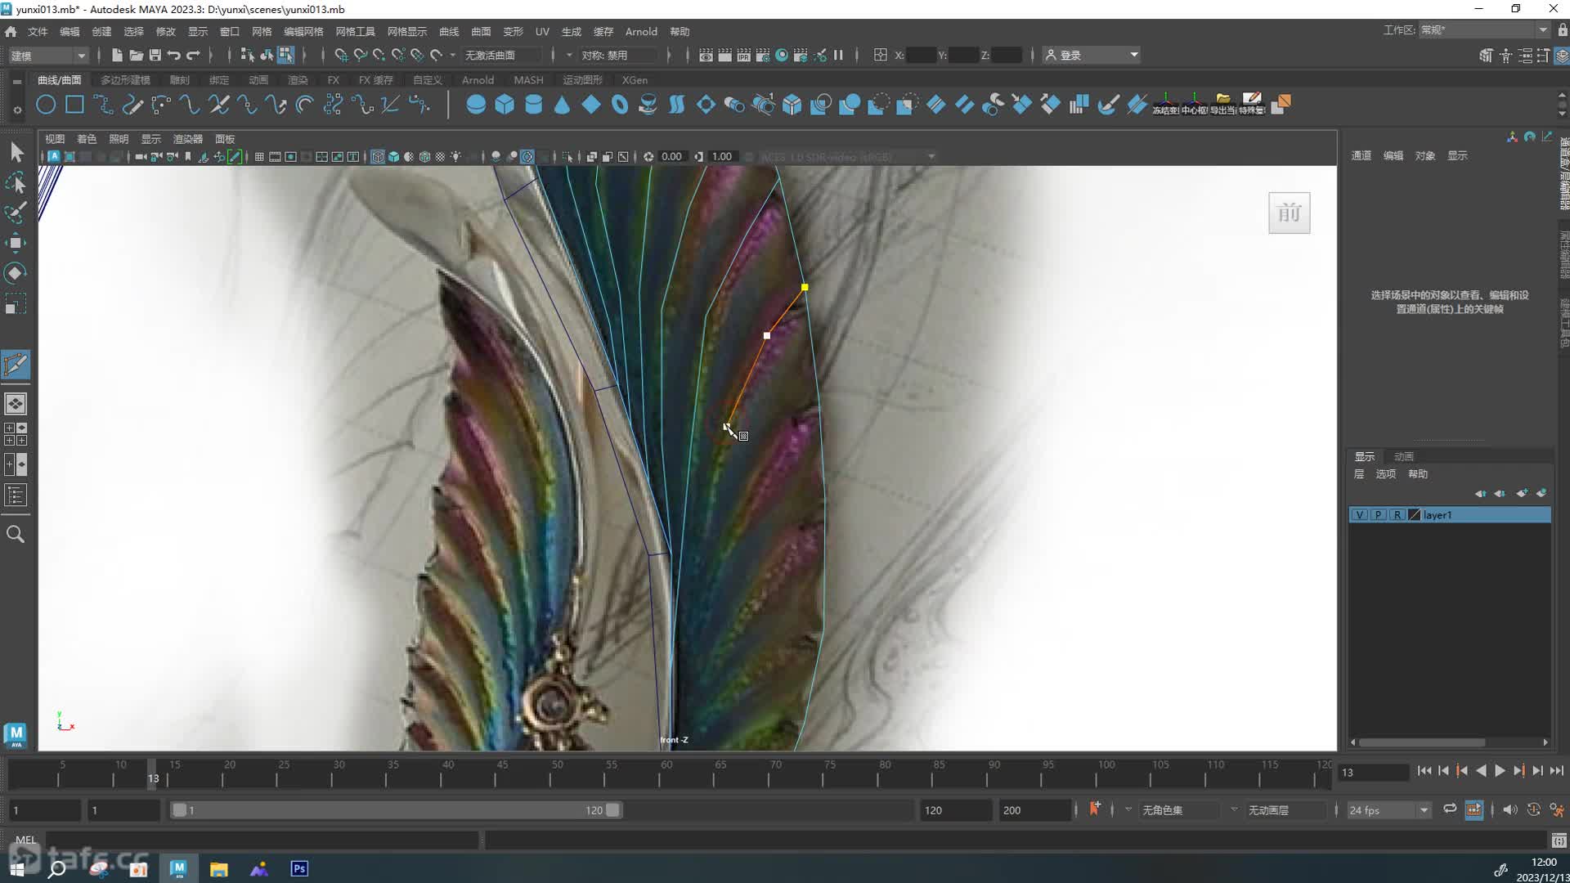Activate the Move tool in the toolbox
The width and height of the screenshot is (1570, 883).
point(16,243)
